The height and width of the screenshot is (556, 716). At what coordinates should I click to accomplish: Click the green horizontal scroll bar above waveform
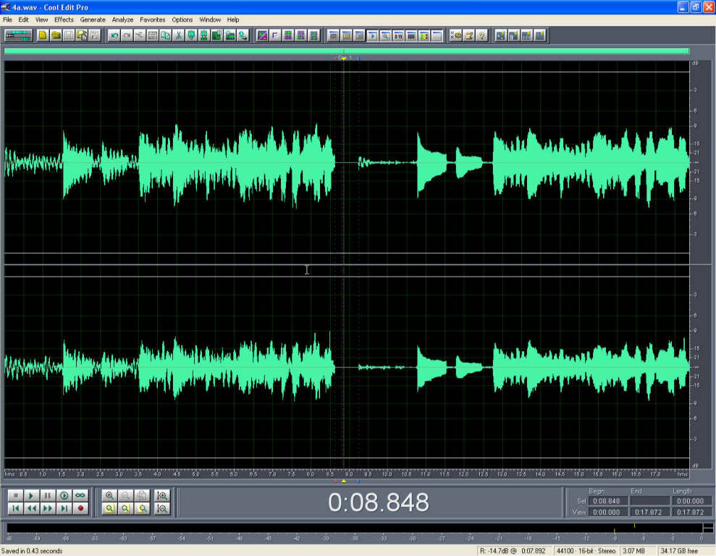346,51
